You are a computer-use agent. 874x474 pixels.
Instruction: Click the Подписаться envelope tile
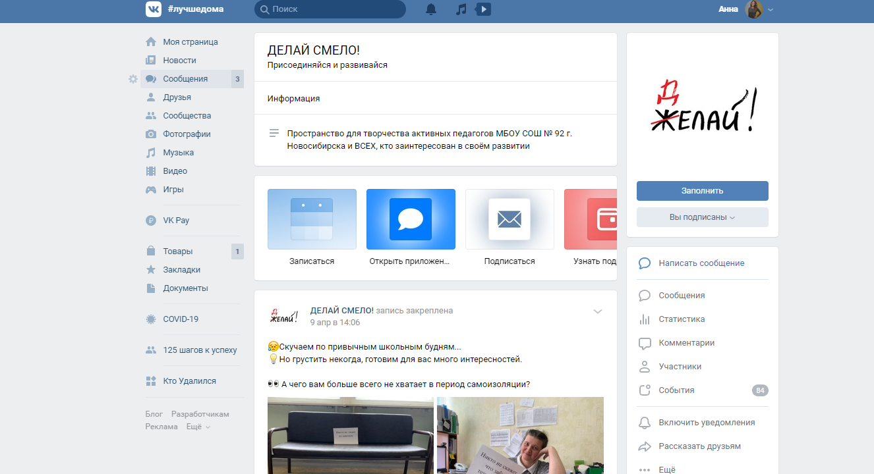tap(510, 219)
